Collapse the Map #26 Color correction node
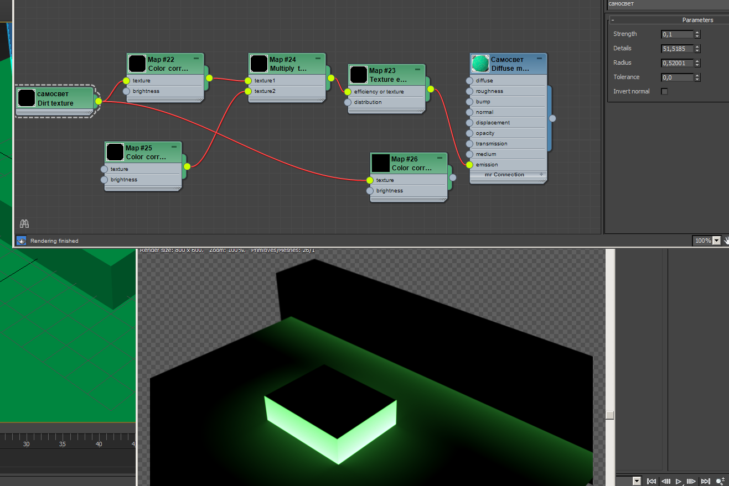Screen dimensions: 729x486 [x=440, y=158]
